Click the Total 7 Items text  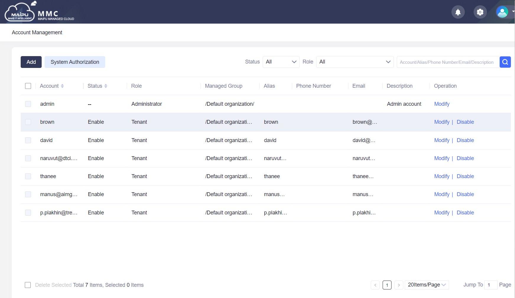click(87, 285)
